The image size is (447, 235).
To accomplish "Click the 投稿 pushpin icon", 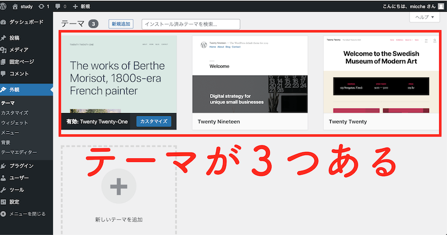I will pos(3,37).
